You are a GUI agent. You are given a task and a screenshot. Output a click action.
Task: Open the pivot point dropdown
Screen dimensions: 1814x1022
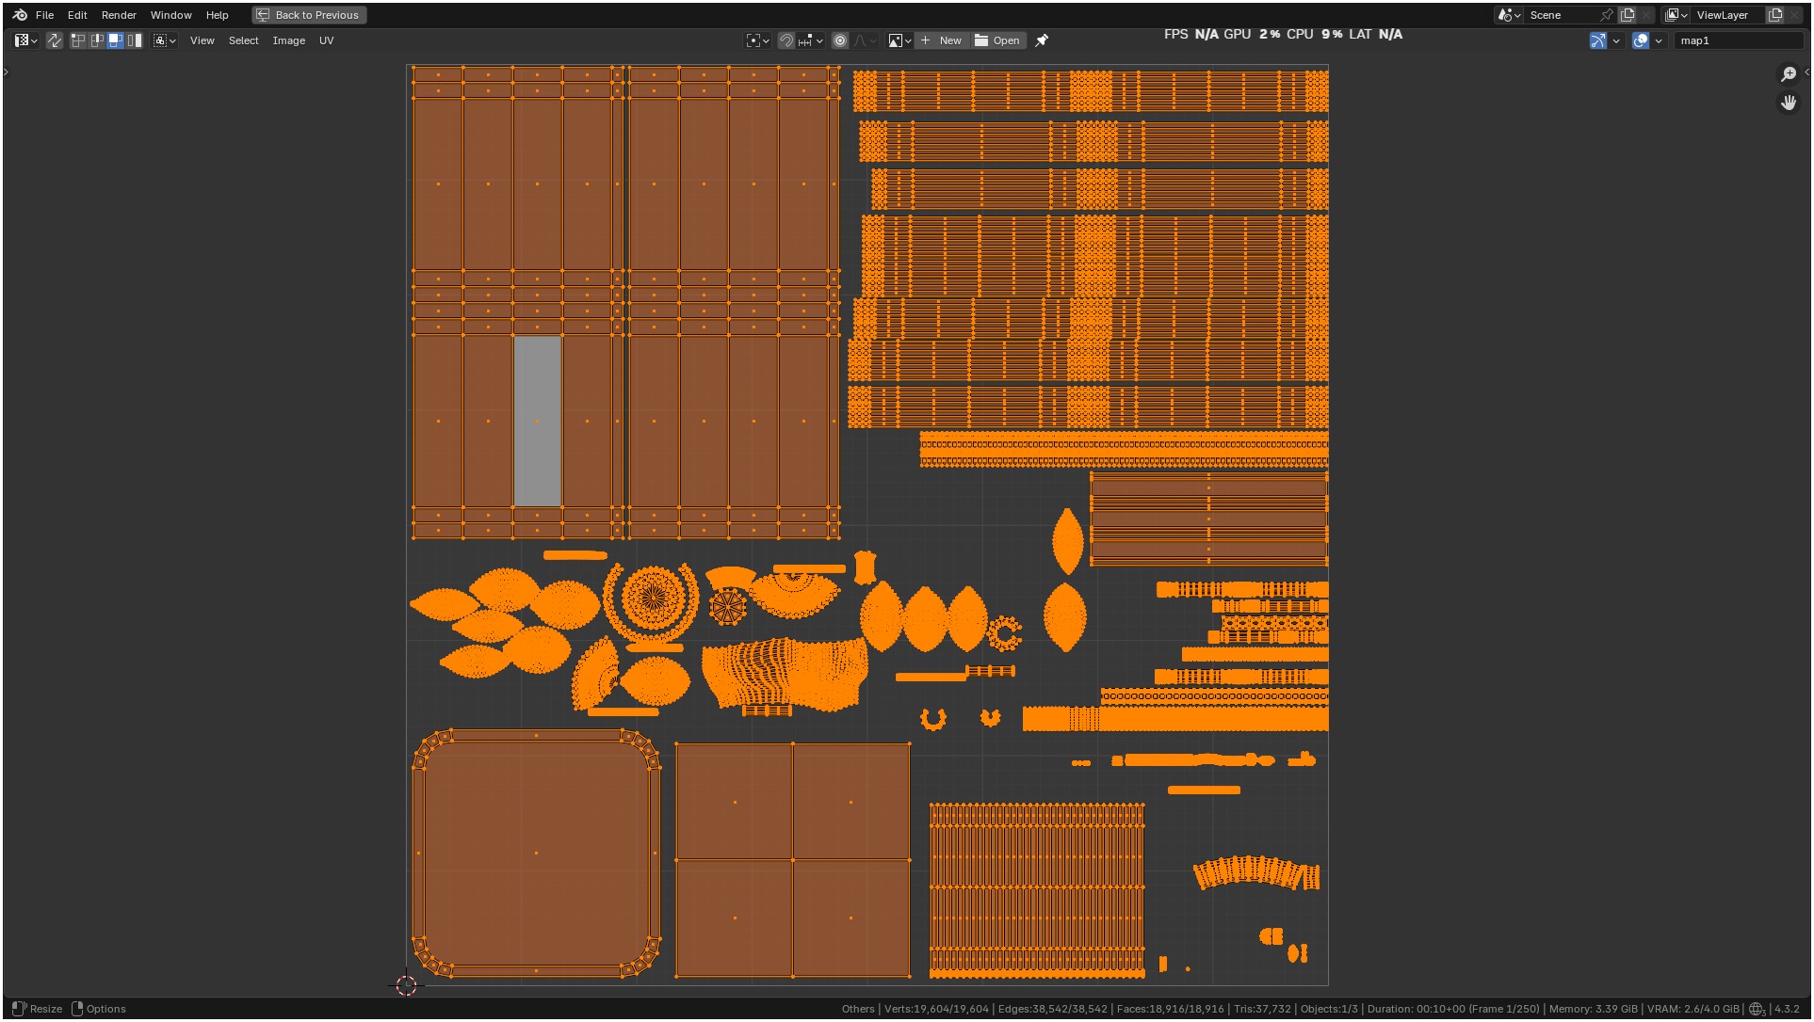(x=757, y=40)
